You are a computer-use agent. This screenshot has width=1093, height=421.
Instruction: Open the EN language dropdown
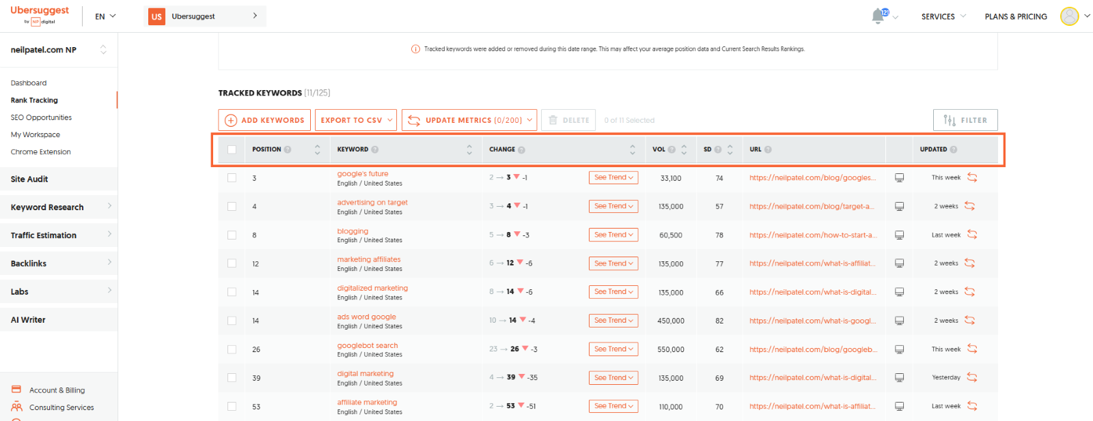coord(105,16)
